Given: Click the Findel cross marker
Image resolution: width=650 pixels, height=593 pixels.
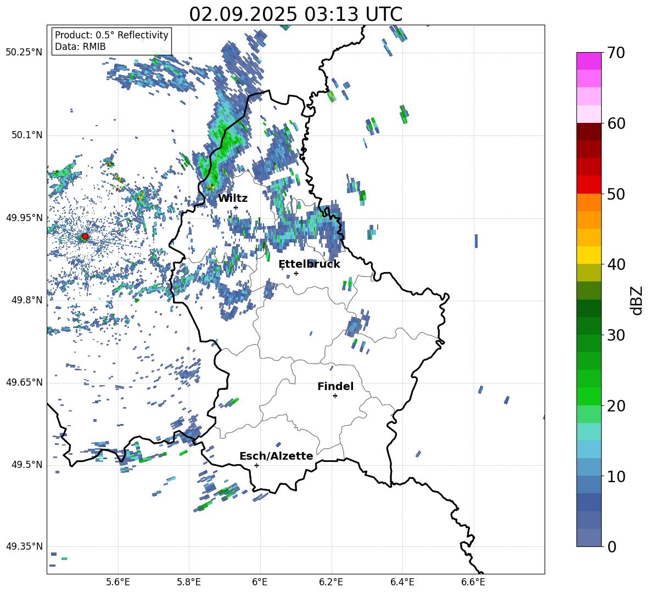Looking at the screenshot, I should tap(335, 396).
